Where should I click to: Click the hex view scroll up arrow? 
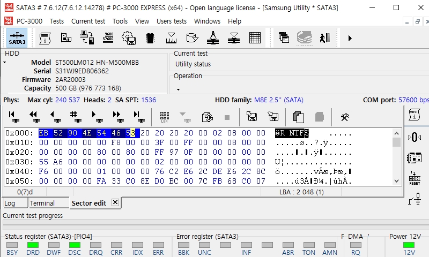[x=396, y=133]
